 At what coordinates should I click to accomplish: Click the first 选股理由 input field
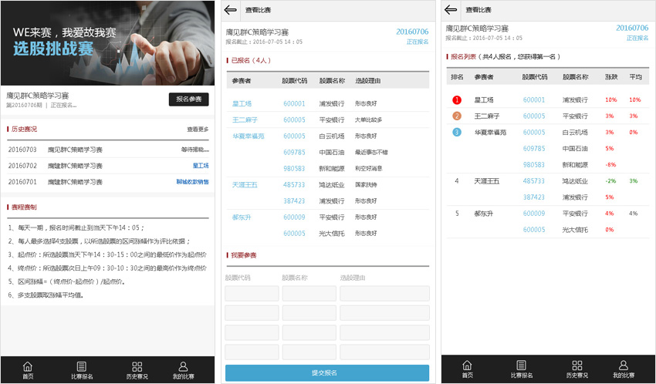(x=384, y=294)
